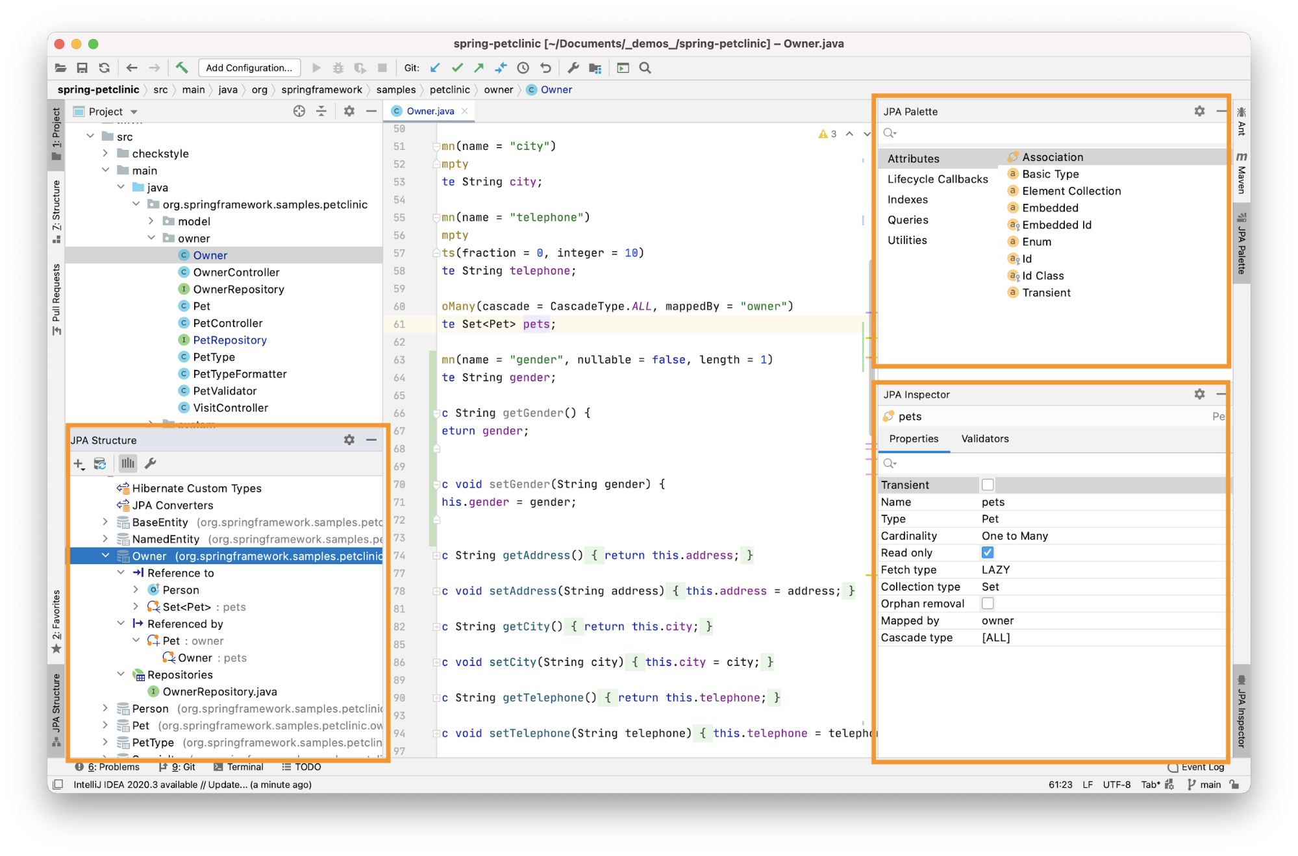Open Settings wrench icon in toolbar
Image resolution: width=1298 pixels, height=856 pixels.
[573, 67]
